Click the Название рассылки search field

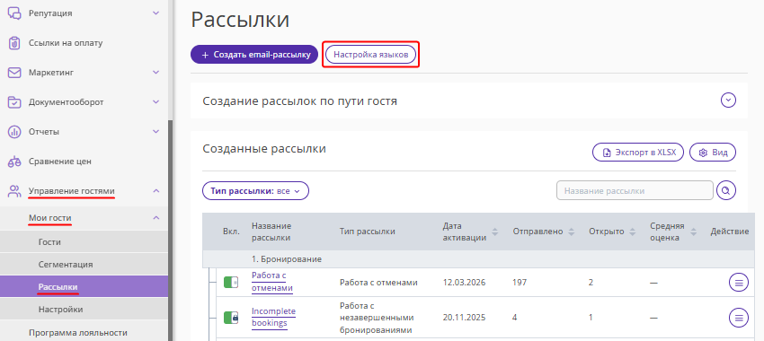[x=635, y=190]
